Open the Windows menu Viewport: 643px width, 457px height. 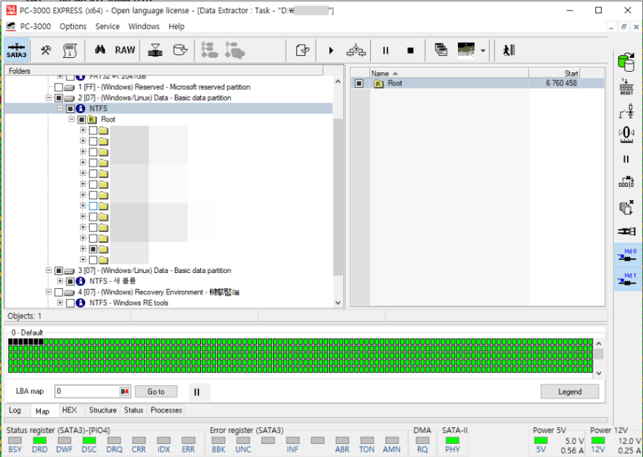pos(144,27)
